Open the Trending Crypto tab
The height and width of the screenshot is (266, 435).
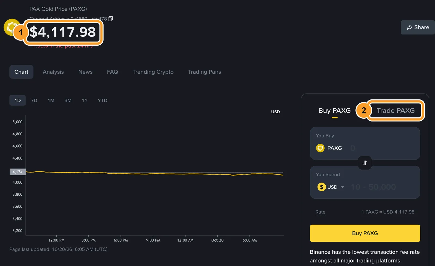tap(153, 72)
